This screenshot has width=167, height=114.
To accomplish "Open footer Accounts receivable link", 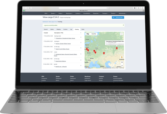I will (118, 80).
